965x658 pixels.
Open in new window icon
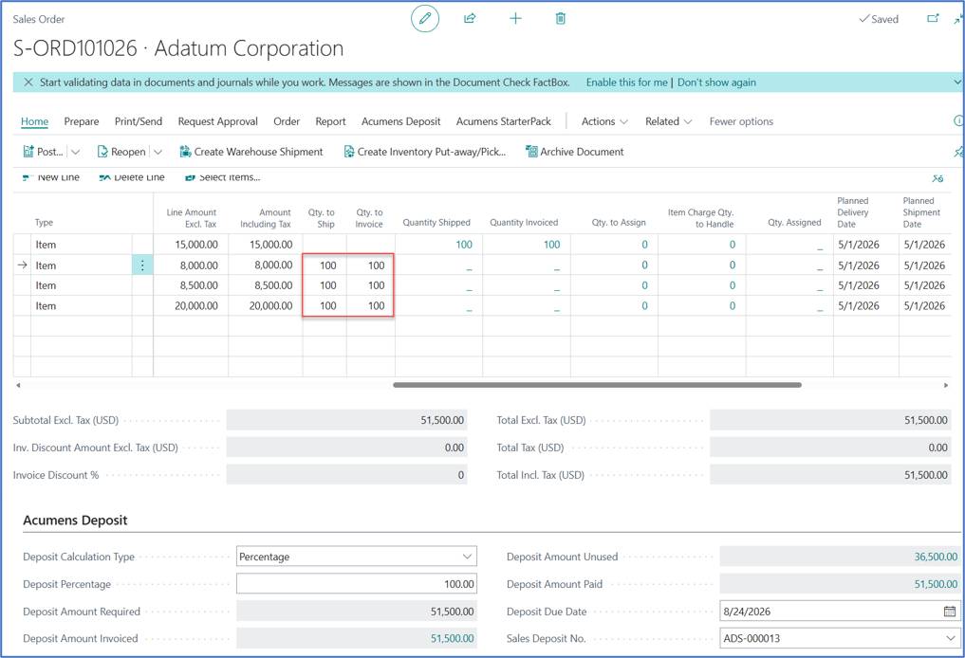(933, 18)
